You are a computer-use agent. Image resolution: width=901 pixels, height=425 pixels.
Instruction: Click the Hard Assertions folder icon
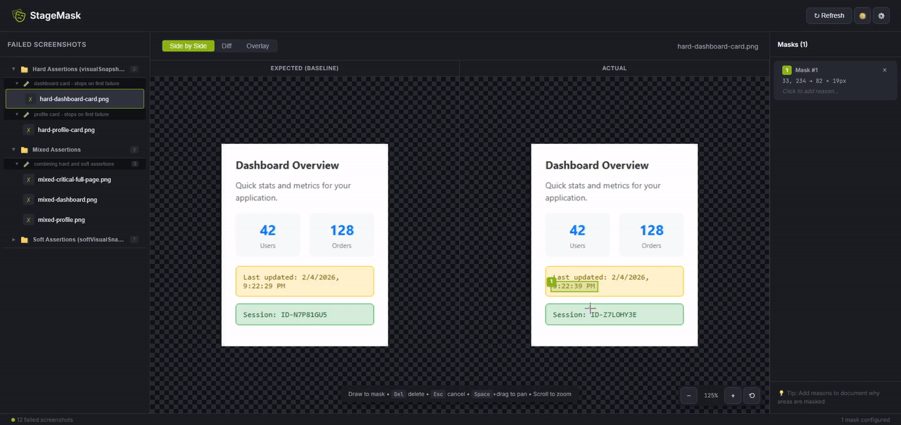(x=25, y=70)
